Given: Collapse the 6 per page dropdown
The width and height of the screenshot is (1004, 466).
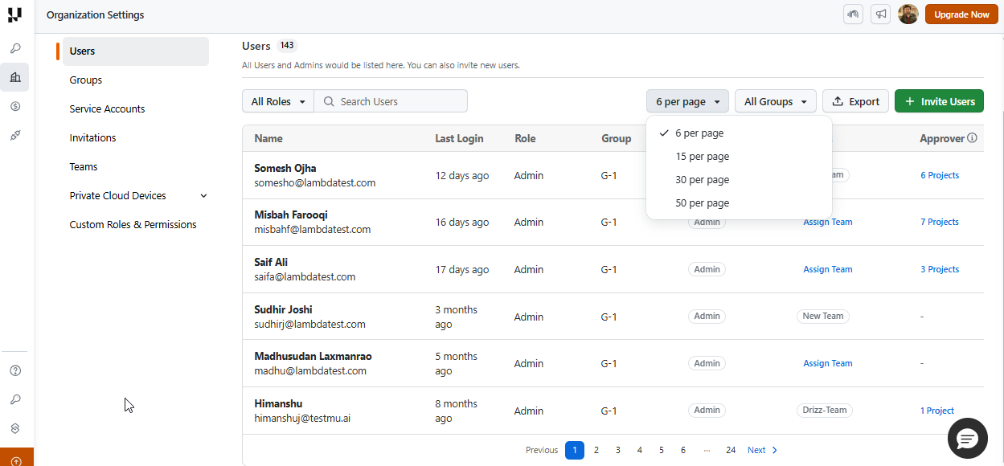Looking at the screenshot, I should 687,101.
